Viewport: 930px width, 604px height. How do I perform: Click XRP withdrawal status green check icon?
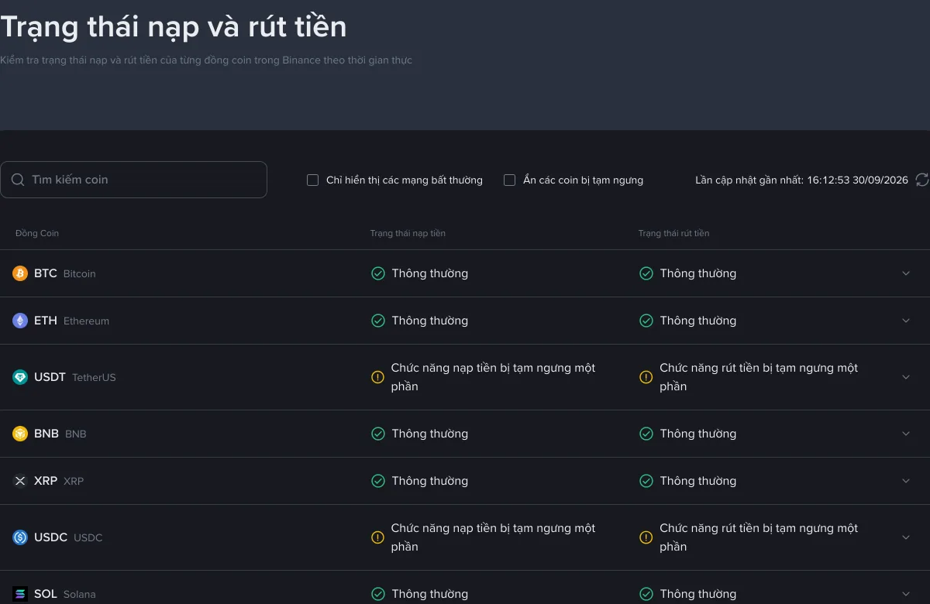646,481
